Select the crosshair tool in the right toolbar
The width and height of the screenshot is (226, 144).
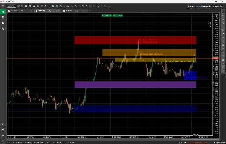(223, 15)
